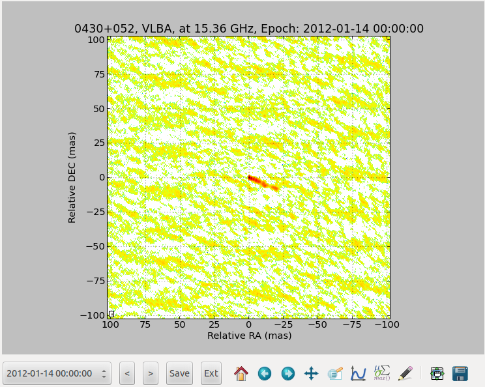
Task: Click the 'Relative DEC (mas)' axis label
Action: 72,178
